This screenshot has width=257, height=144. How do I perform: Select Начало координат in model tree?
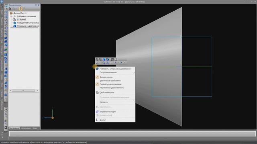click(27, 16)
